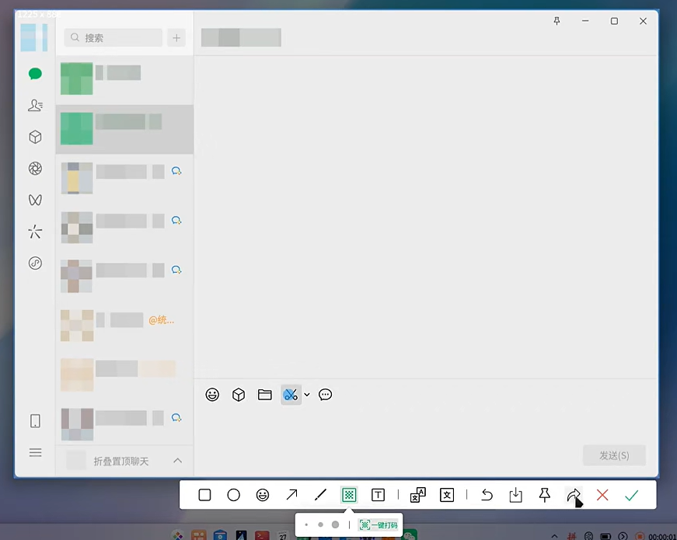
Task: Collapse the 折叠置顶聊天 section
Action: click(177, 461)
